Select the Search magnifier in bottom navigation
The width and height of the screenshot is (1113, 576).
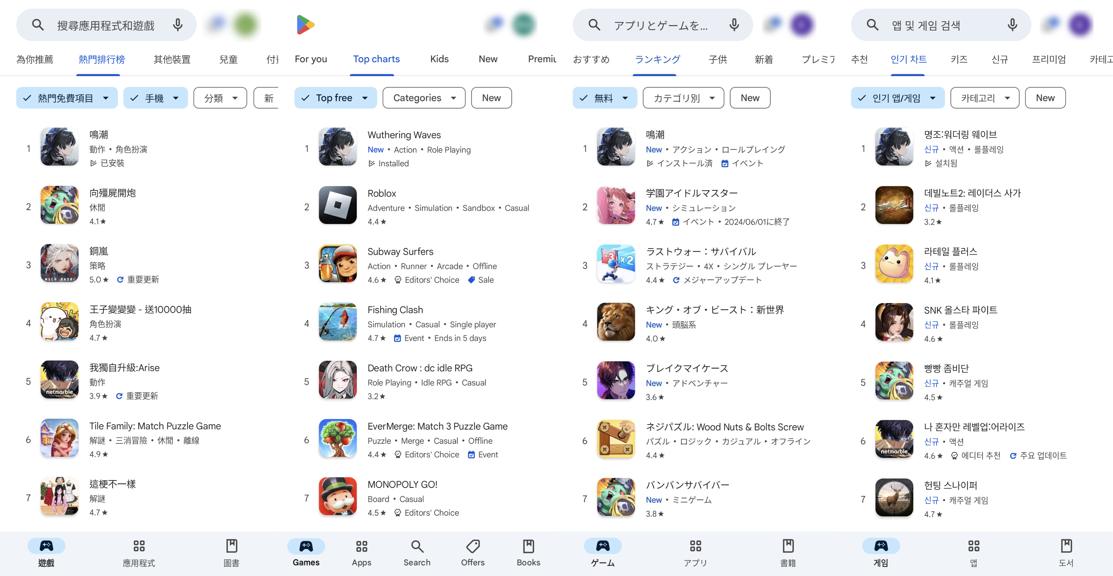[x=417, y=546]
